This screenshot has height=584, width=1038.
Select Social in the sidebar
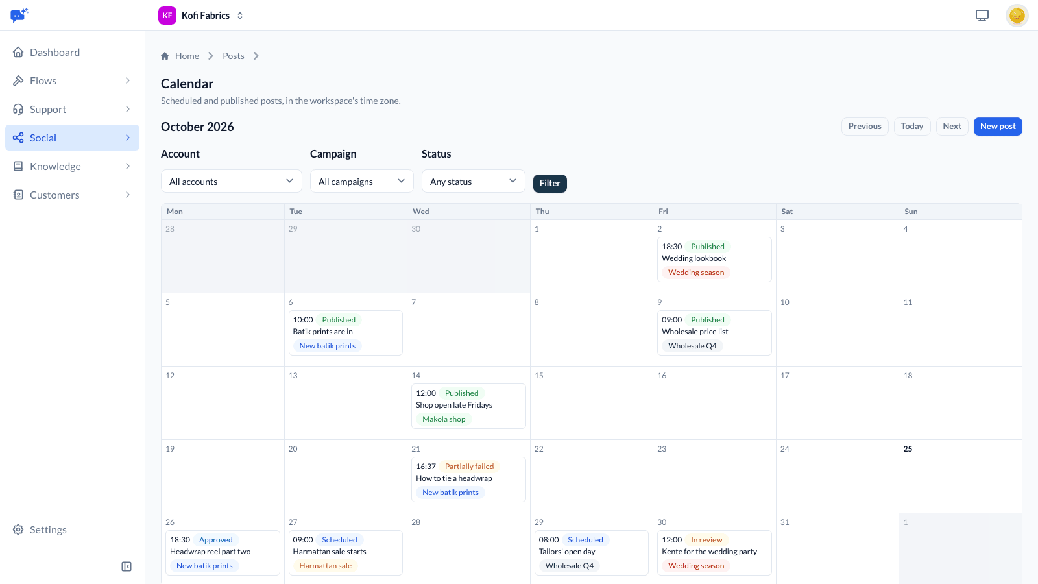pyautogui.click(x=72, y=138)
